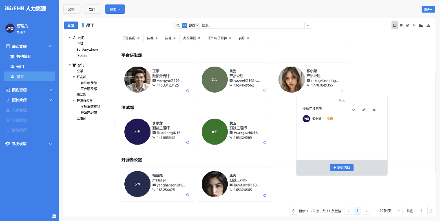Viewport: 440px width, 221px height.
Task: Switch to the 公司 tab
Action: tap(72, 9)
